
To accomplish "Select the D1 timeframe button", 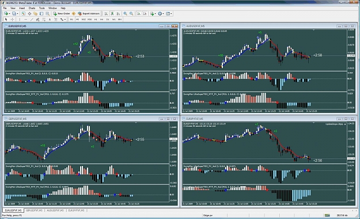I will coord(108,19).
